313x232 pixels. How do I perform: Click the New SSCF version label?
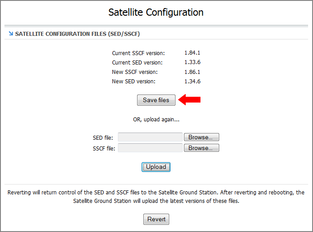pyautogui.click(x=135, y=72)
